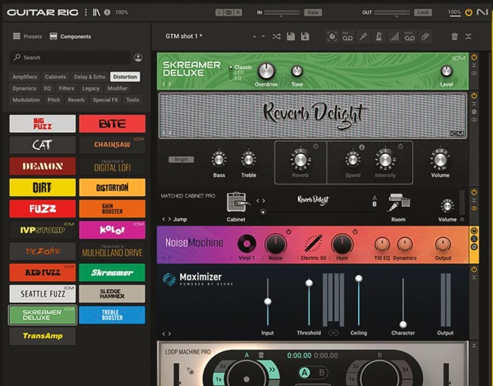
Task: Open the tuner tool icon
Action: (x=363, y=37)
